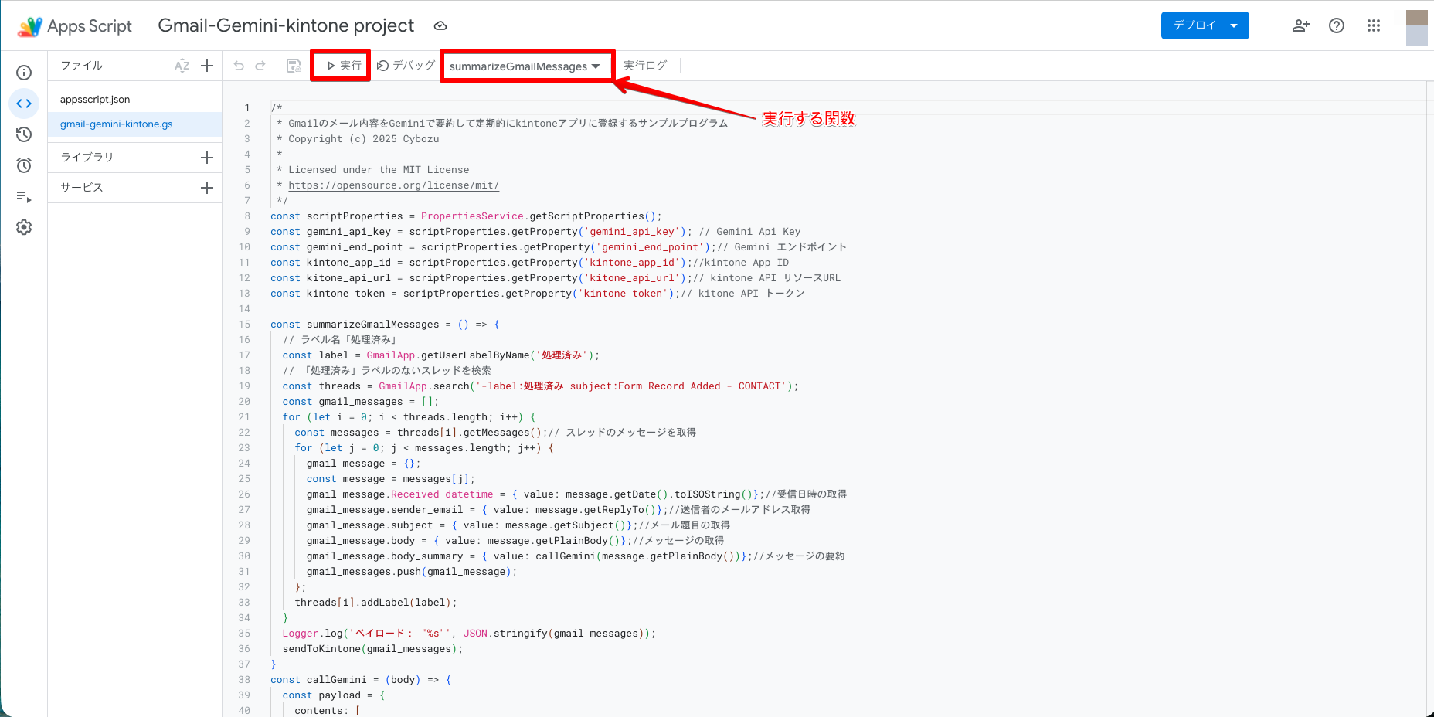
Task: Save the project with the save icon
Action: 294,65
